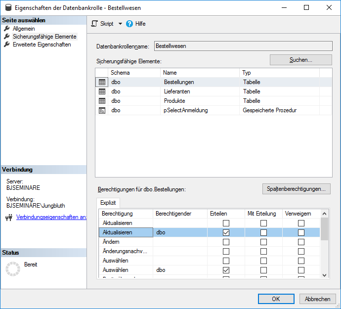Open the Hilfe help icon
341x309 pixels.
[129, 24]
